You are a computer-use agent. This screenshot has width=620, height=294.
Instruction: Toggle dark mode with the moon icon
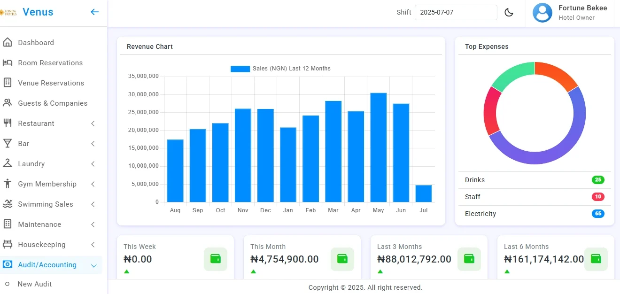click(x=509, y=12)
